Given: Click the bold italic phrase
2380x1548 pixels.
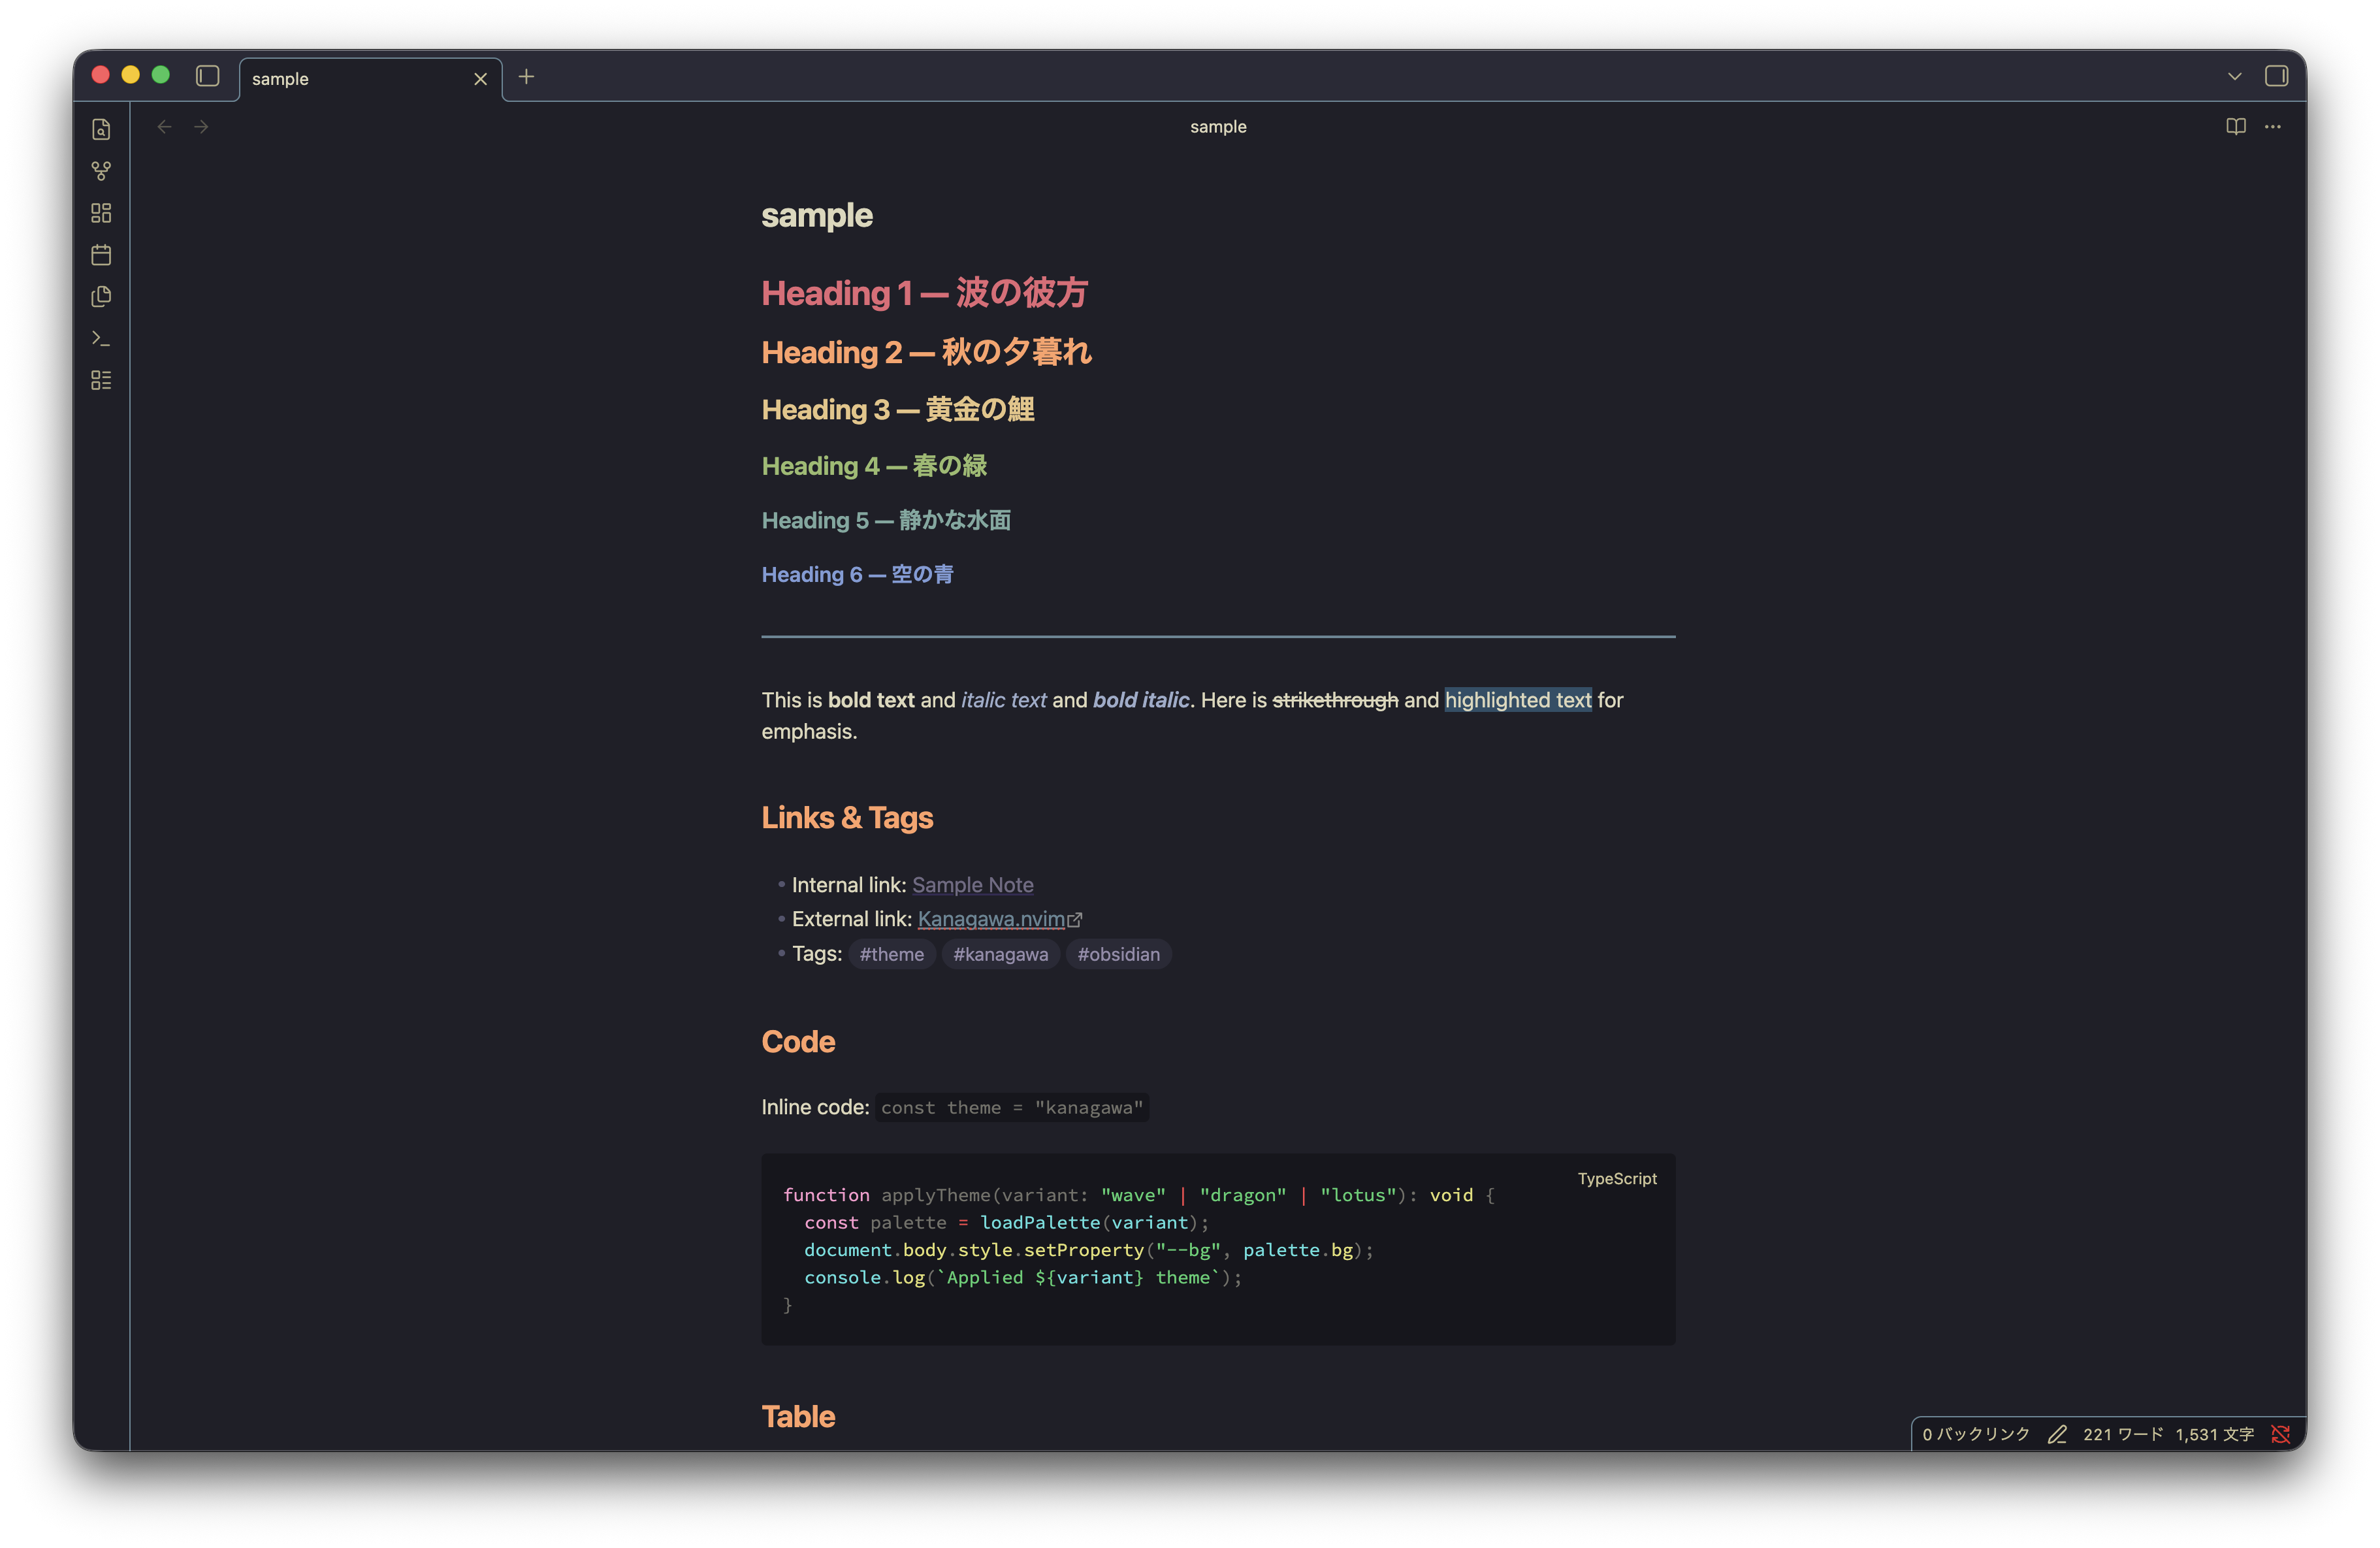Looking at the screenshot, I should [1141, 700].
